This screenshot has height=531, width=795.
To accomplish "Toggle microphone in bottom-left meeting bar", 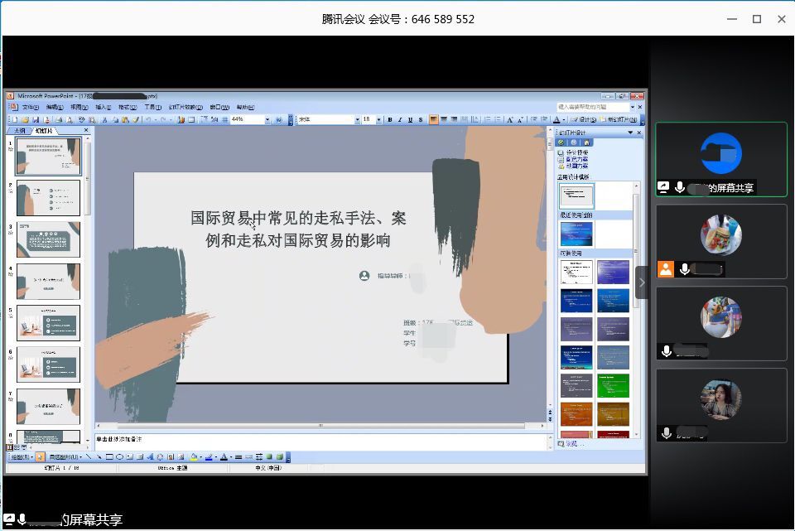I will pos(22,519).
